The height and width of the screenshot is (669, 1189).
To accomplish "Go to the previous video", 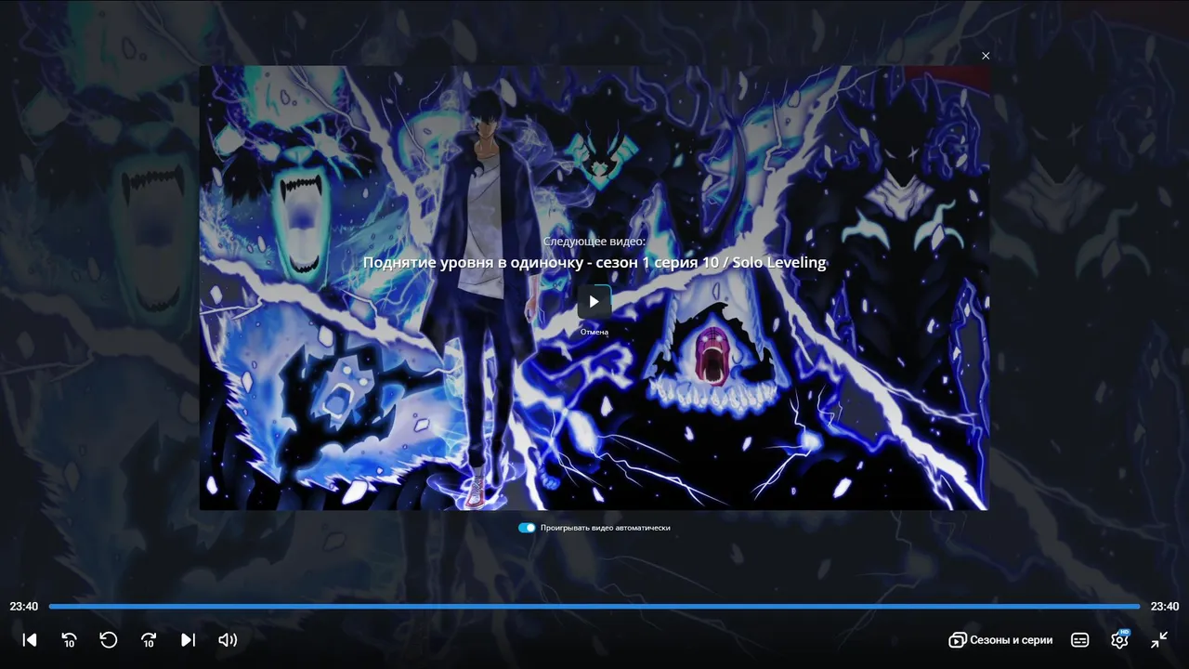I will pyautogui.click(x=30, y=640).
